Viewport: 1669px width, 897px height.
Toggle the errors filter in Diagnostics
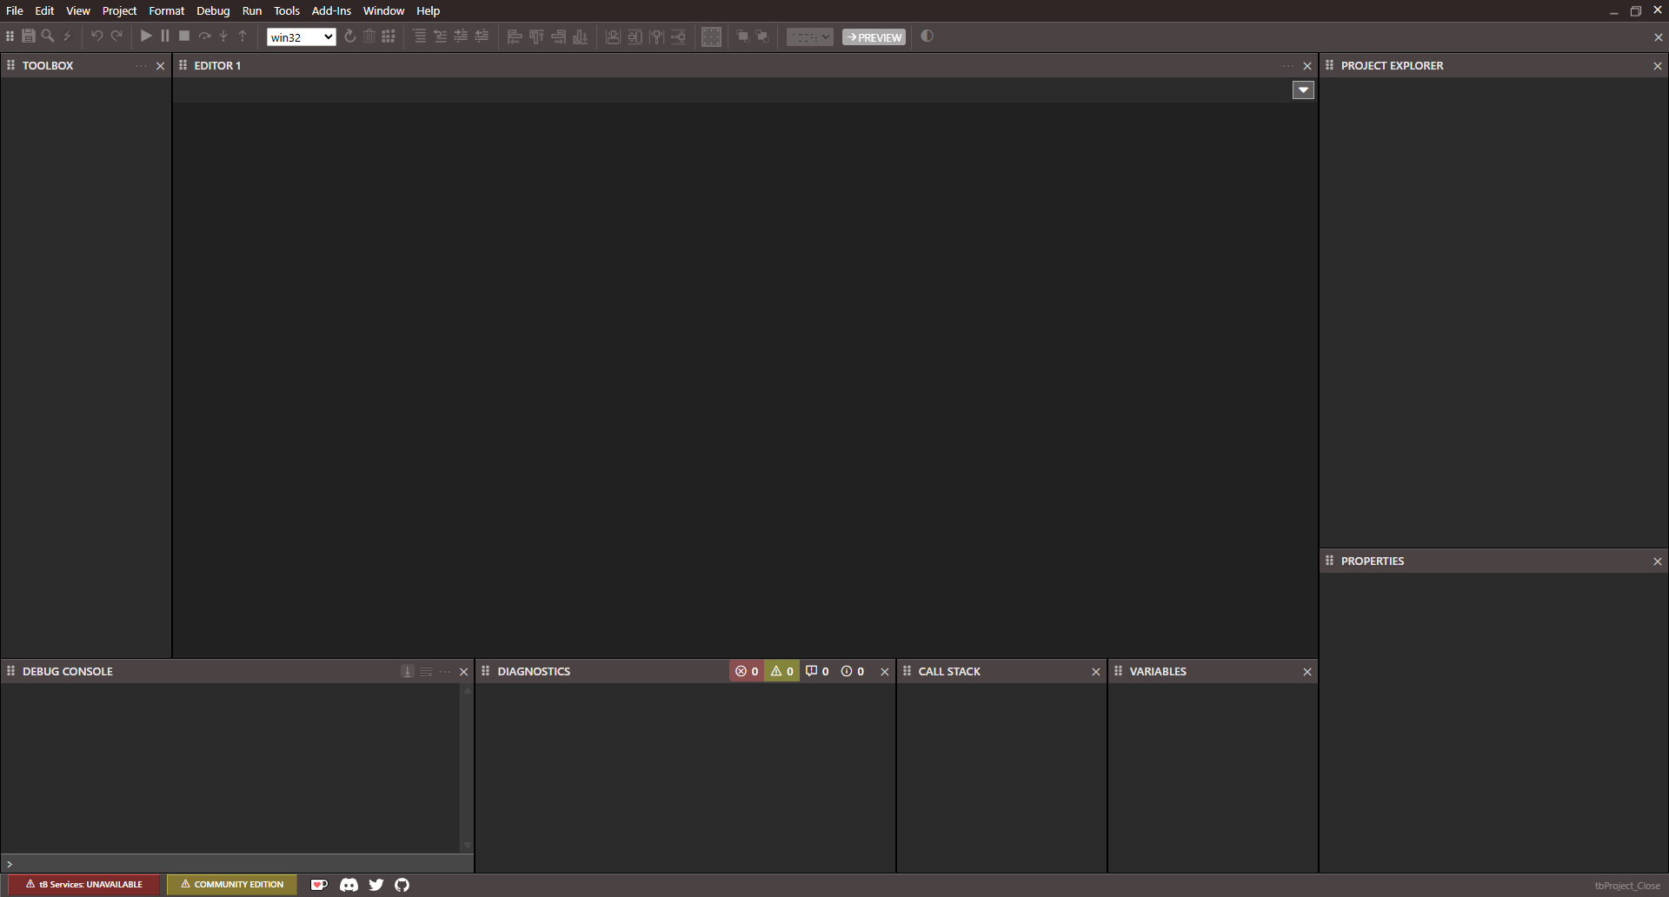pos(747,670)
